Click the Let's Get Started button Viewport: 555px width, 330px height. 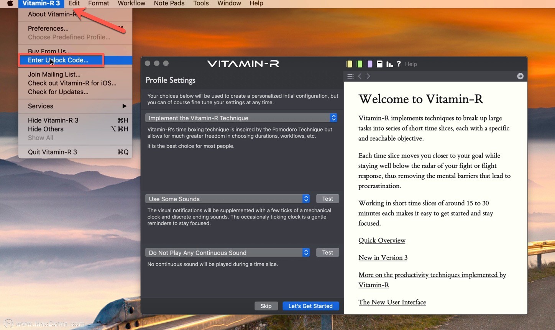click(x=310, y=306)
